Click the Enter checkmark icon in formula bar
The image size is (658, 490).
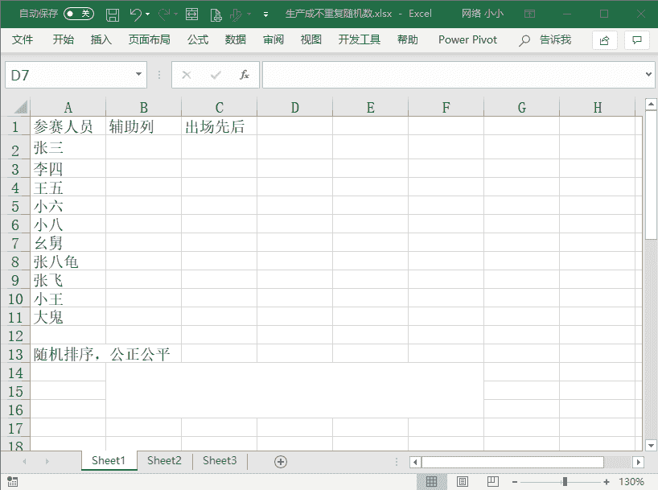216,75
